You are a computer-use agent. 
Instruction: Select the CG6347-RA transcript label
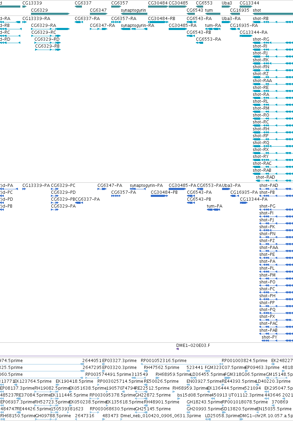(x=102, y=25)
